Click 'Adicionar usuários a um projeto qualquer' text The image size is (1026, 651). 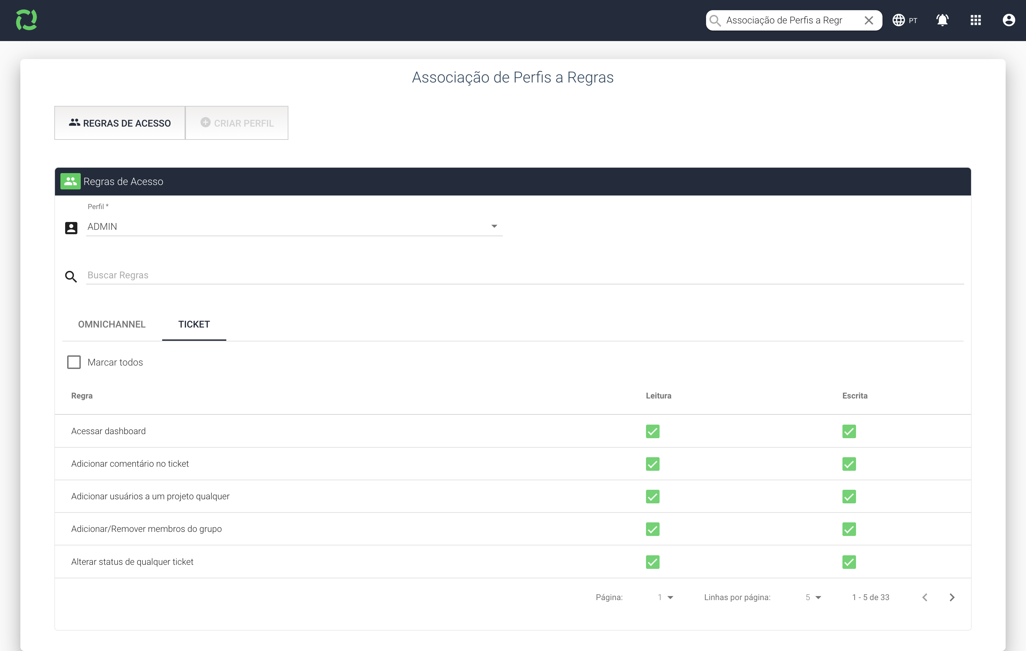coord(150,496)
